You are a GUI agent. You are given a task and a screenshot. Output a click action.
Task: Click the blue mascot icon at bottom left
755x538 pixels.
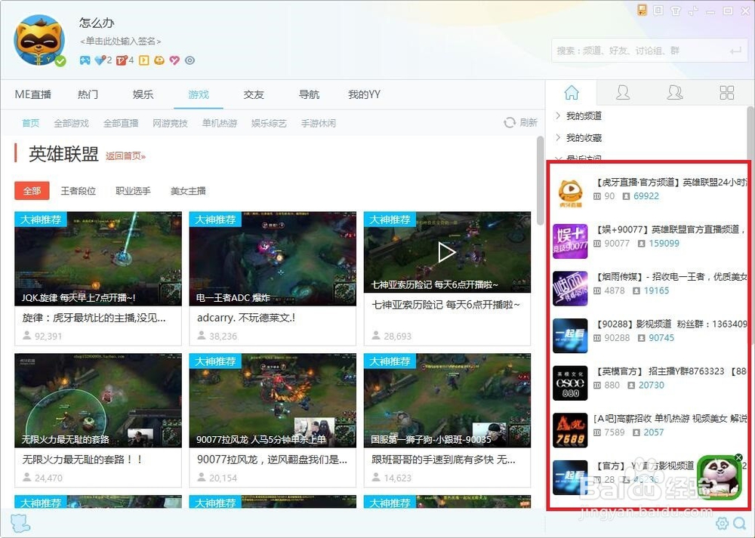point(20,523)
